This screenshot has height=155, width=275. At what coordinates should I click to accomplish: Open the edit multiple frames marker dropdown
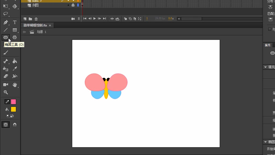pos(140,19)
